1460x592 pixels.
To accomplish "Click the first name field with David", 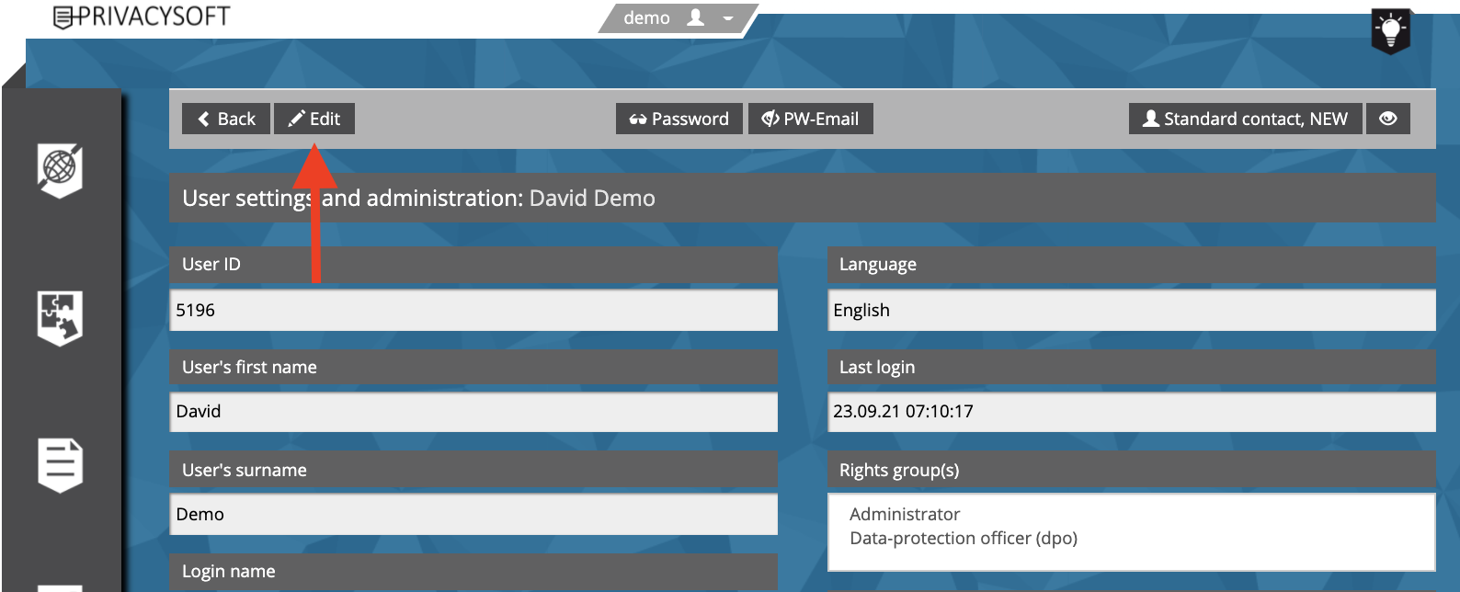I will click(x=473, y=411).
